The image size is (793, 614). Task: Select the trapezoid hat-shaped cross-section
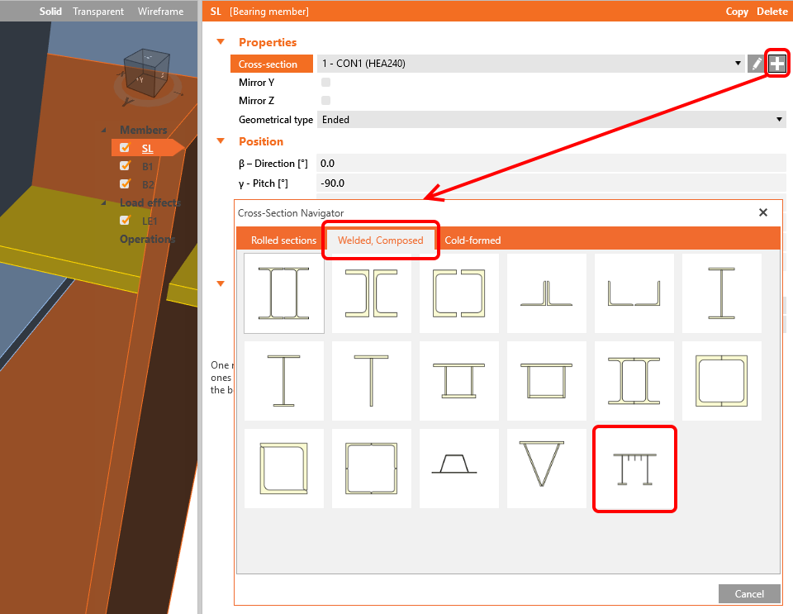pyautogui.click(x=459, y=469)
